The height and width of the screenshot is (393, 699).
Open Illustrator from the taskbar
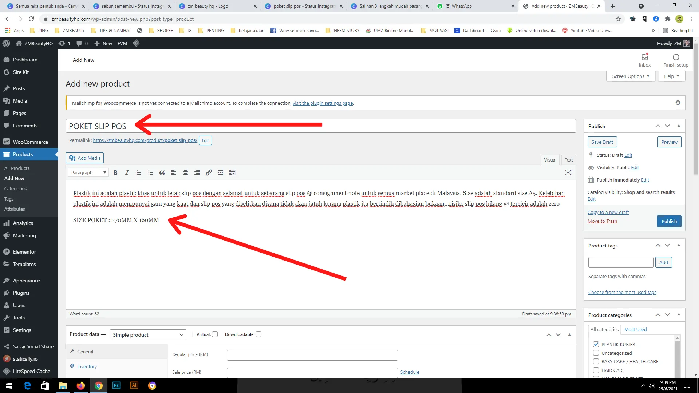[x=134, y=385]
